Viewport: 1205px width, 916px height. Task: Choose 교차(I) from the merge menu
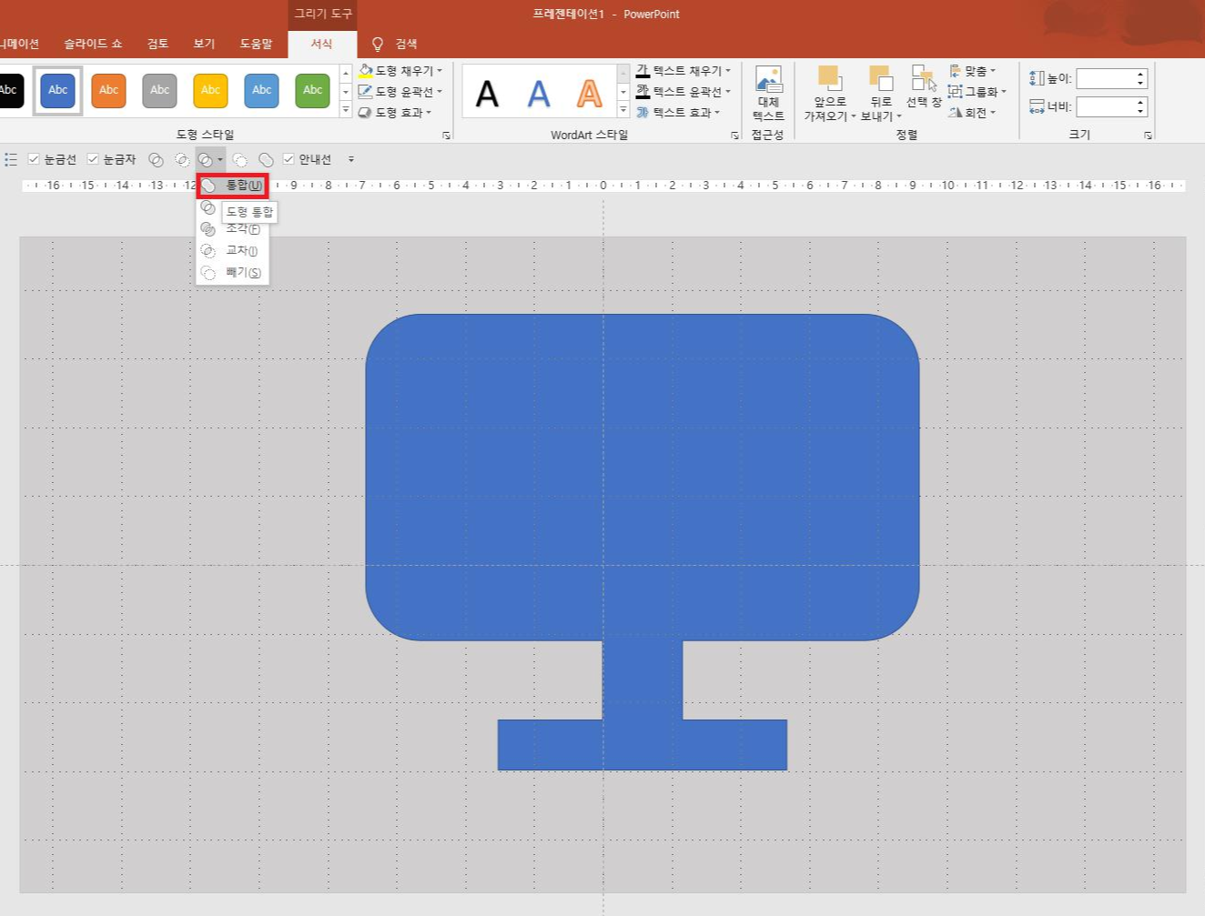(x=233, y=251)
